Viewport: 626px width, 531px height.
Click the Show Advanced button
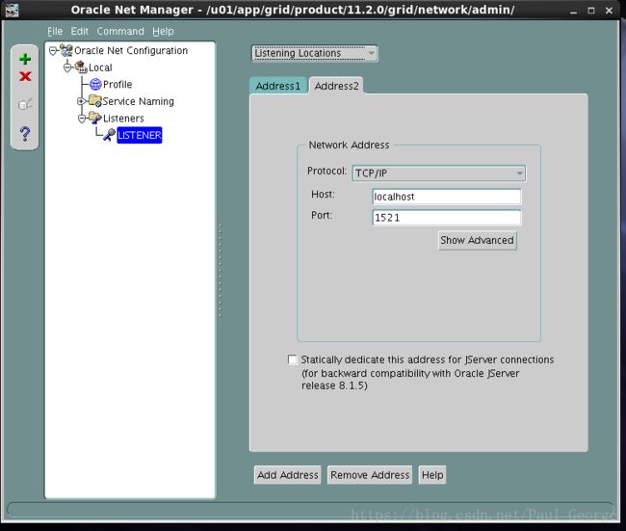point(477,241)
